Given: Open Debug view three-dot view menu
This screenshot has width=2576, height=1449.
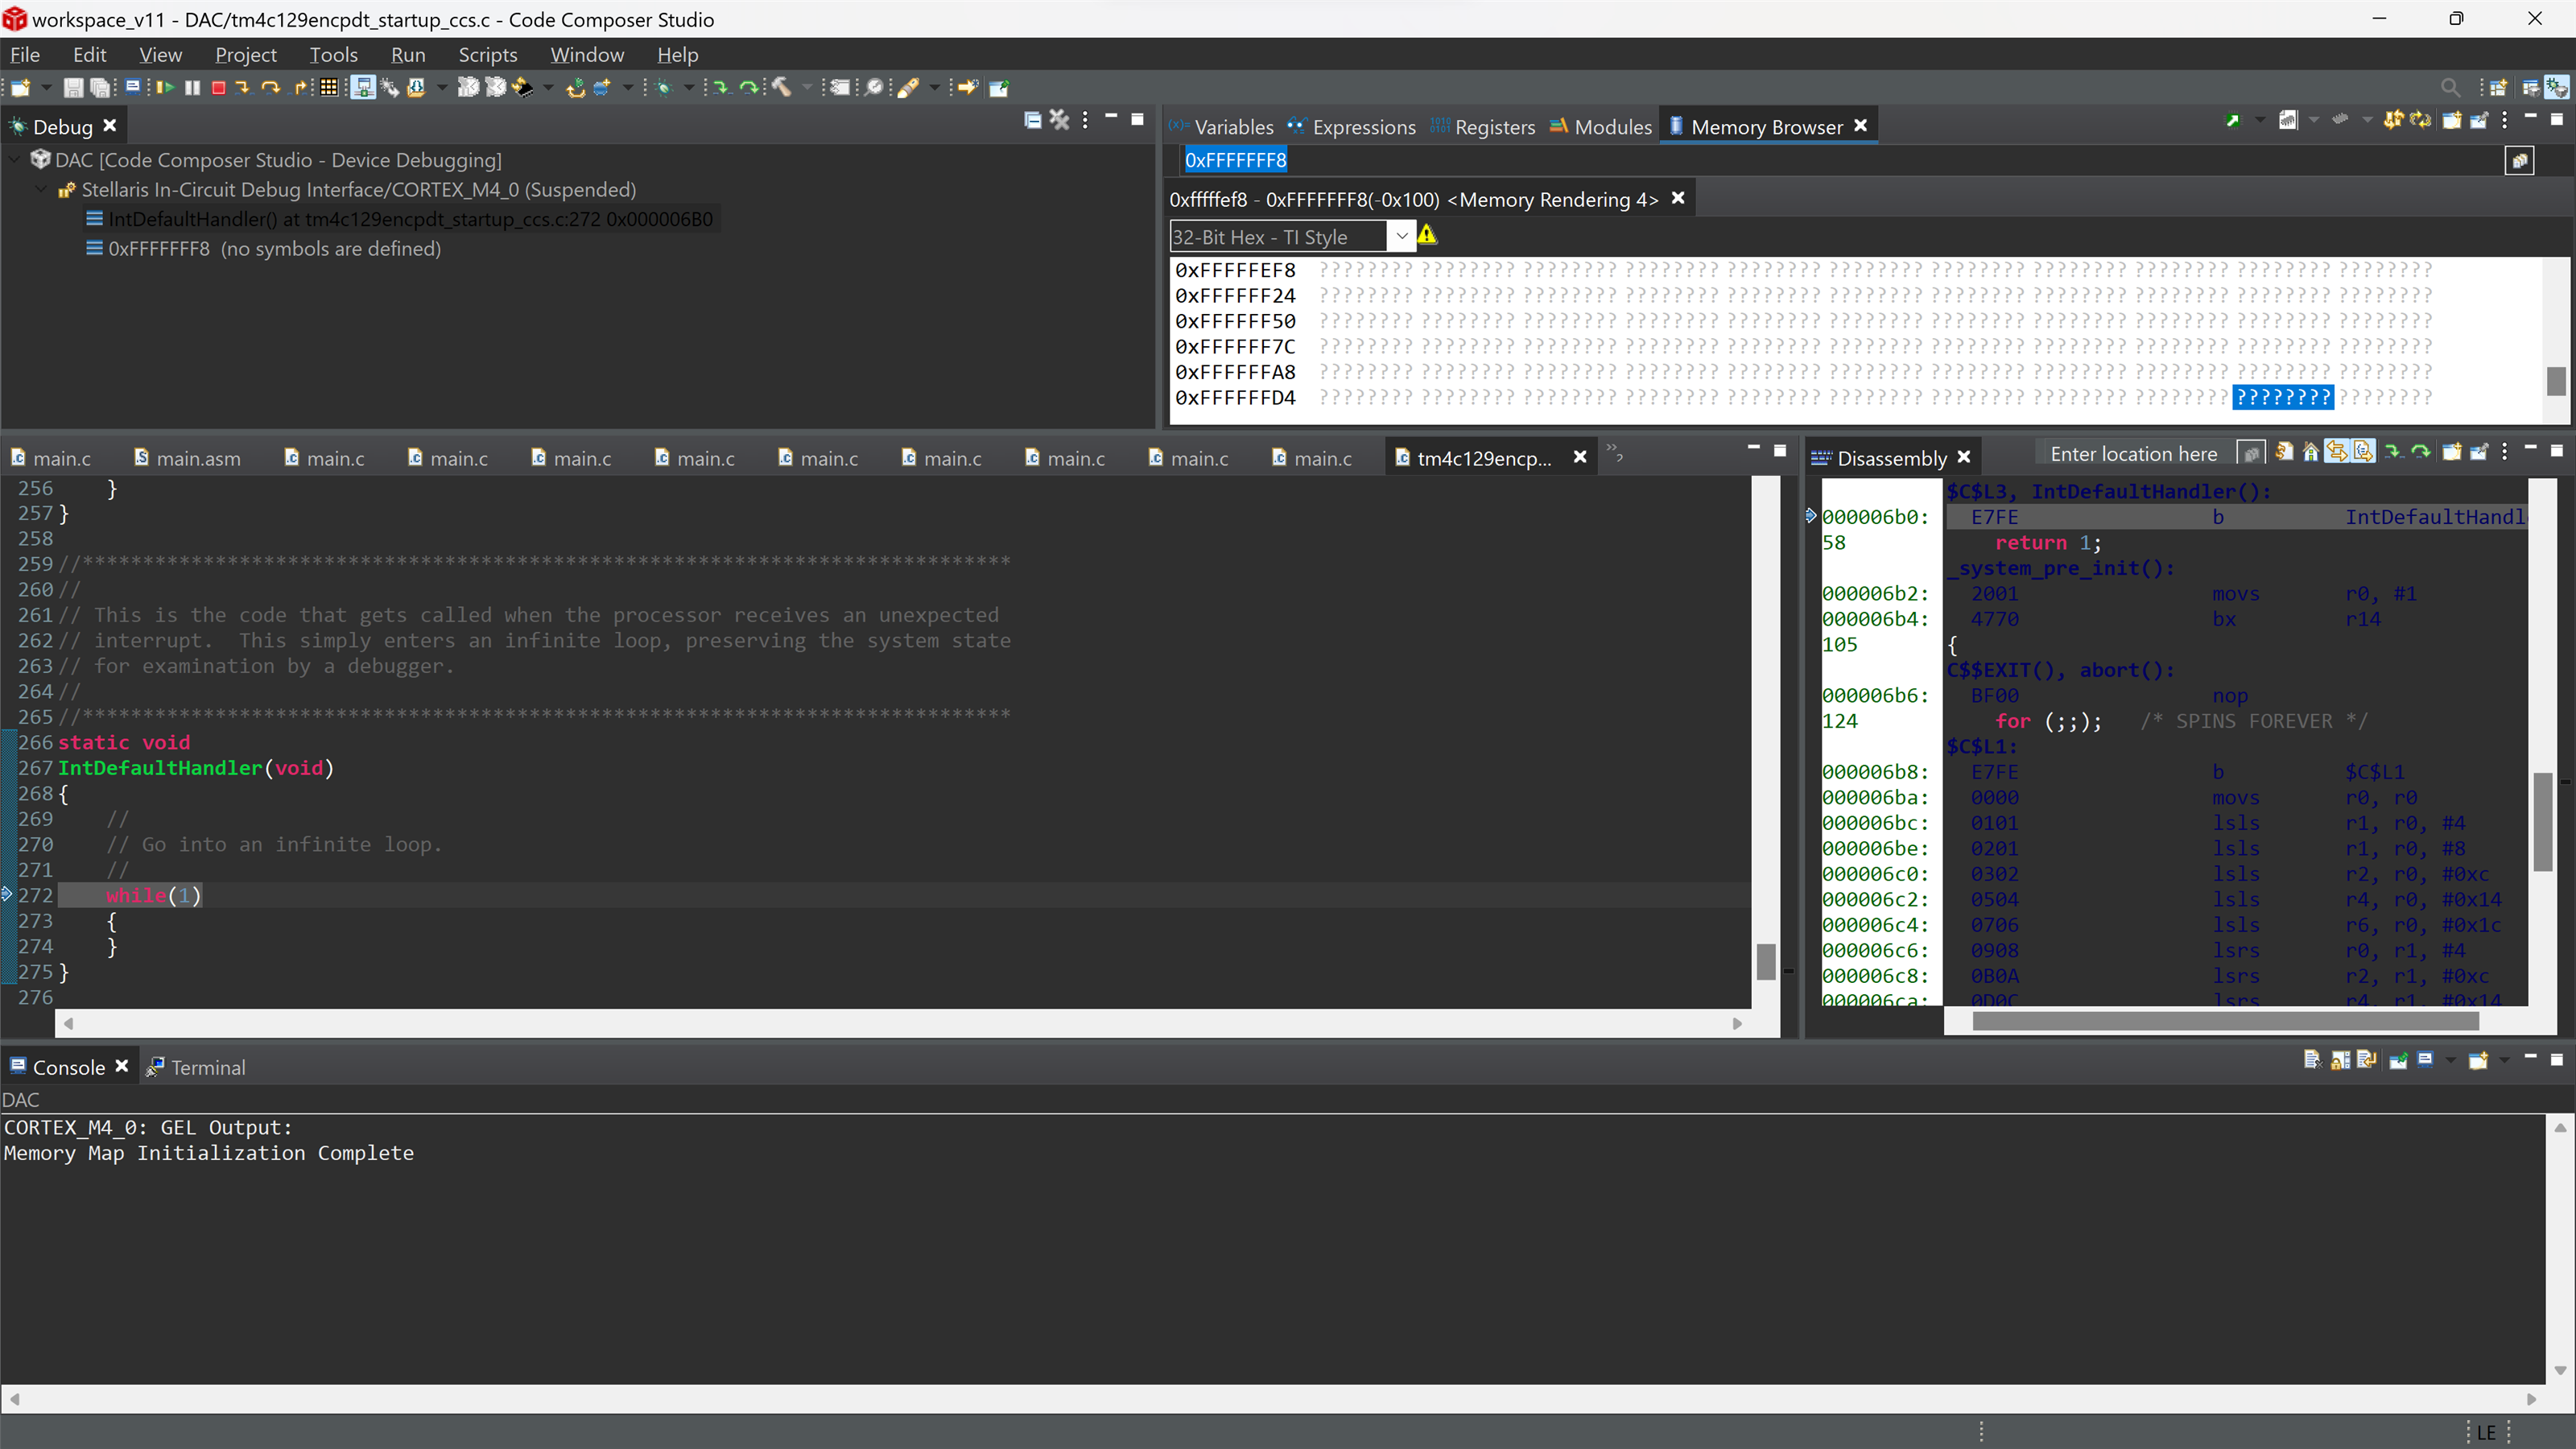Looking at the screenshot, I should (x=1085, y=120).
